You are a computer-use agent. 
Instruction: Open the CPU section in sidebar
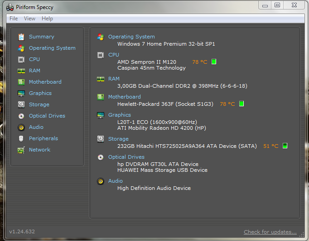pyautogui.click(x=34, y=59)
